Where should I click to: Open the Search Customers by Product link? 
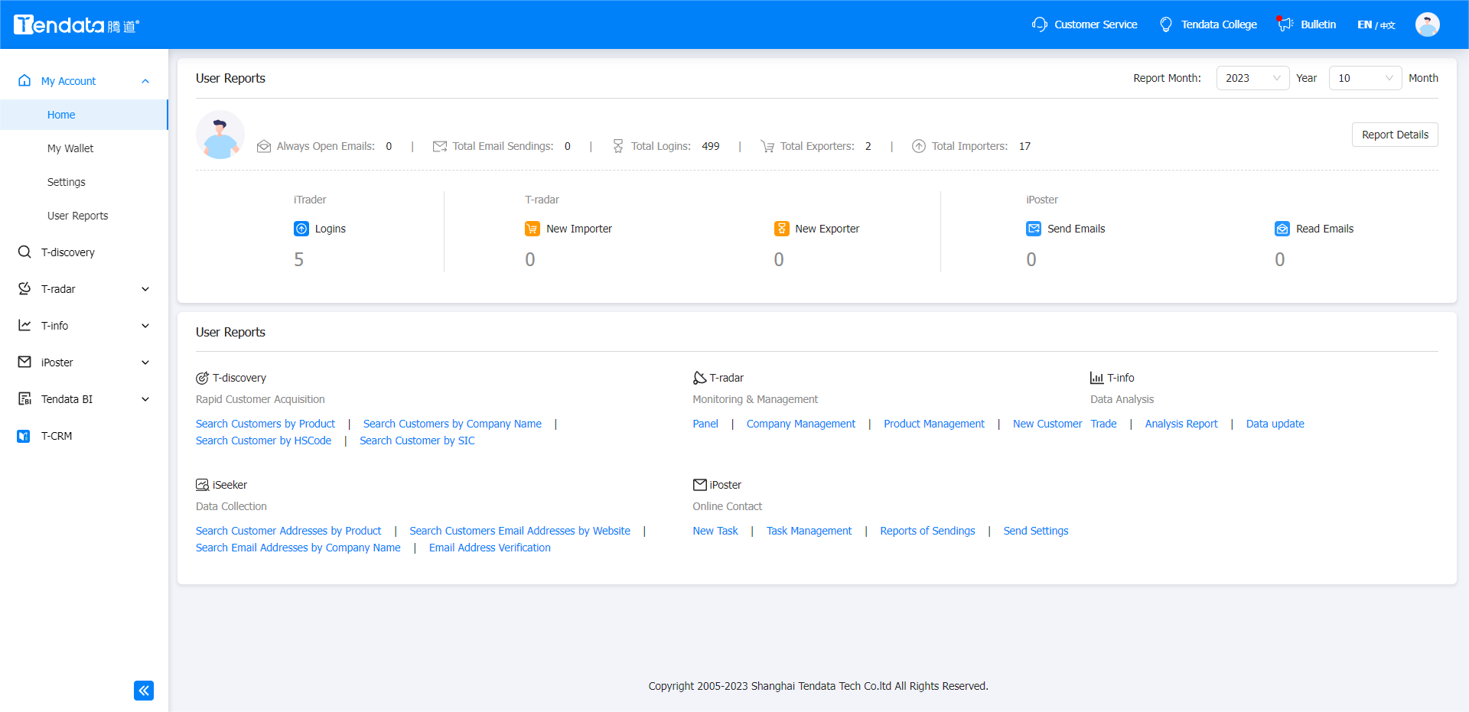point(265,423)
